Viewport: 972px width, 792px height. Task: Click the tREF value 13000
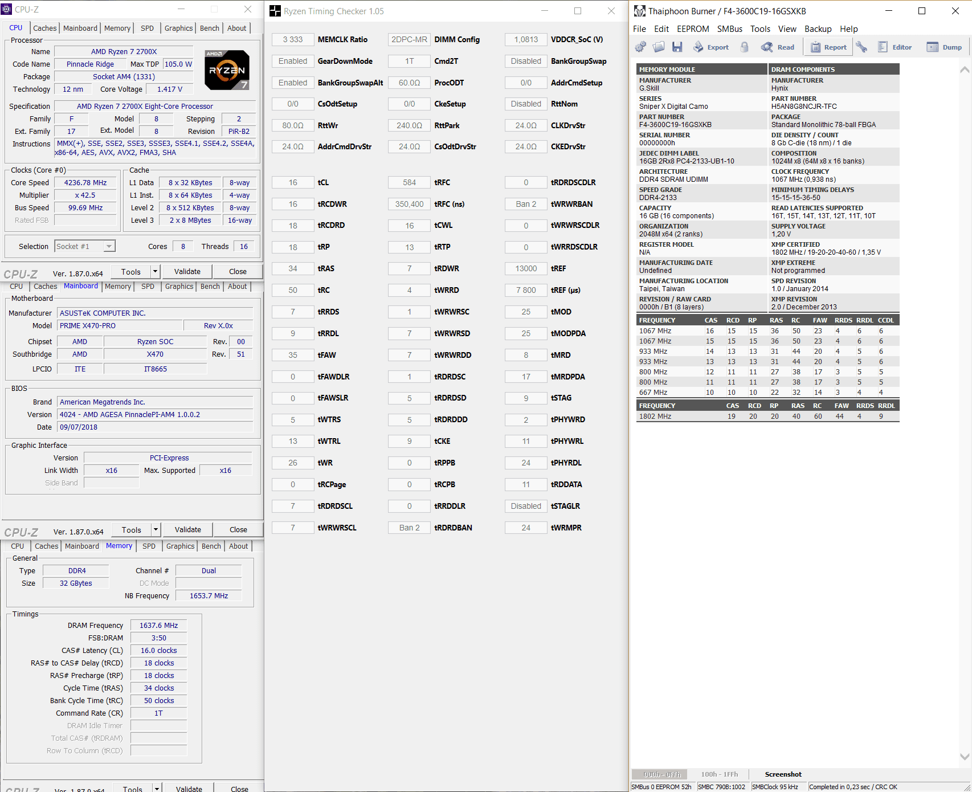point(526,268)
